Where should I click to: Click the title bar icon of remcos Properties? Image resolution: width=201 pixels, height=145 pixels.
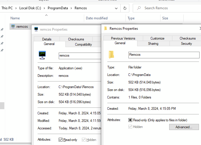point(36,29)
